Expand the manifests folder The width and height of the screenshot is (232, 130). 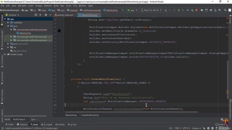tap(8, 22)
